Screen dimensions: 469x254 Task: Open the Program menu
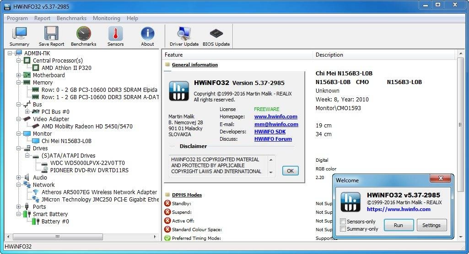17,18
